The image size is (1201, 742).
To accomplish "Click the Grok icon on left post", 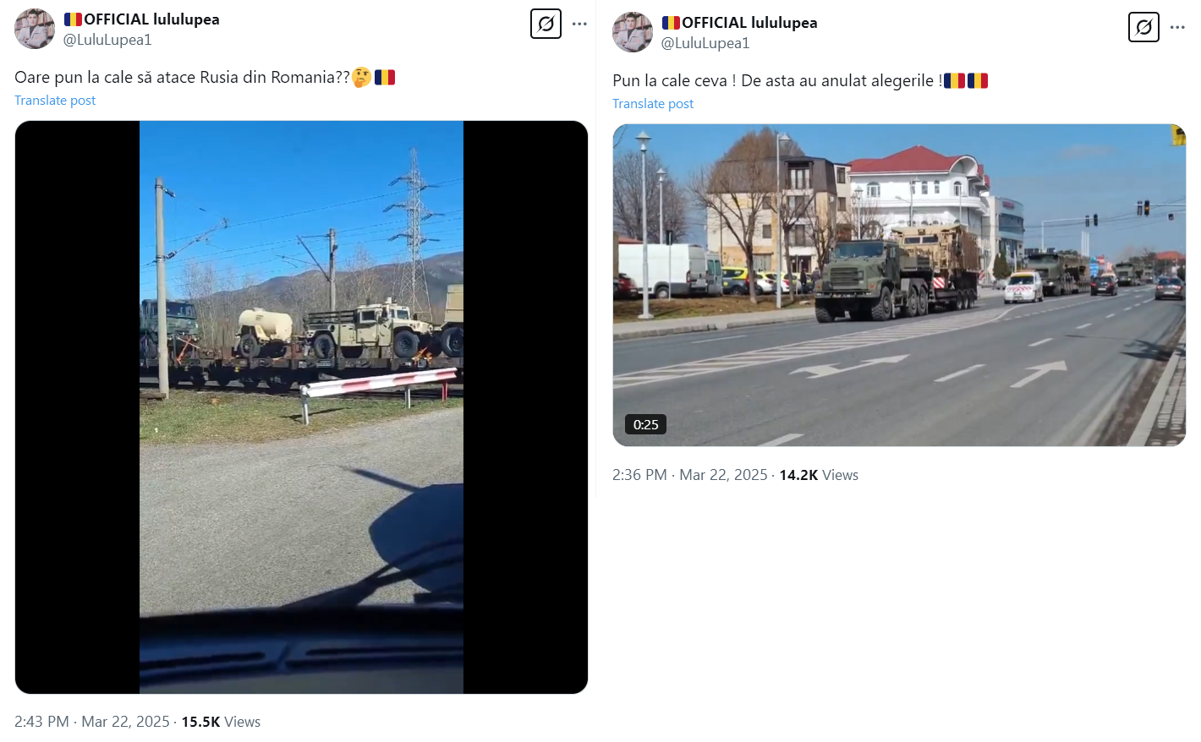I will coord(546,24).
